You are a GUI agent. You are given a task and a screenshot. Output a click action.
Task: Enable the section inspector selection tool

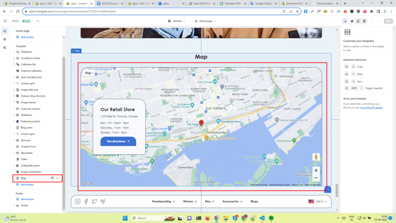(x=345, y=21)
